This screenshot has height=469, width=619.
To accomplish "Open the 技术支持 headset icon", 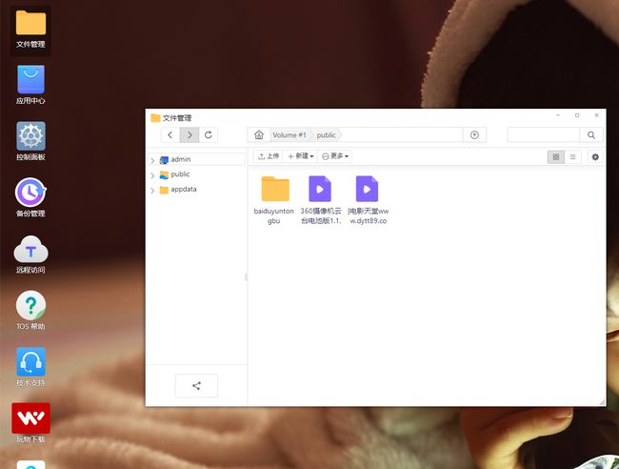I will pyautogui.click(x=30, y=367).
